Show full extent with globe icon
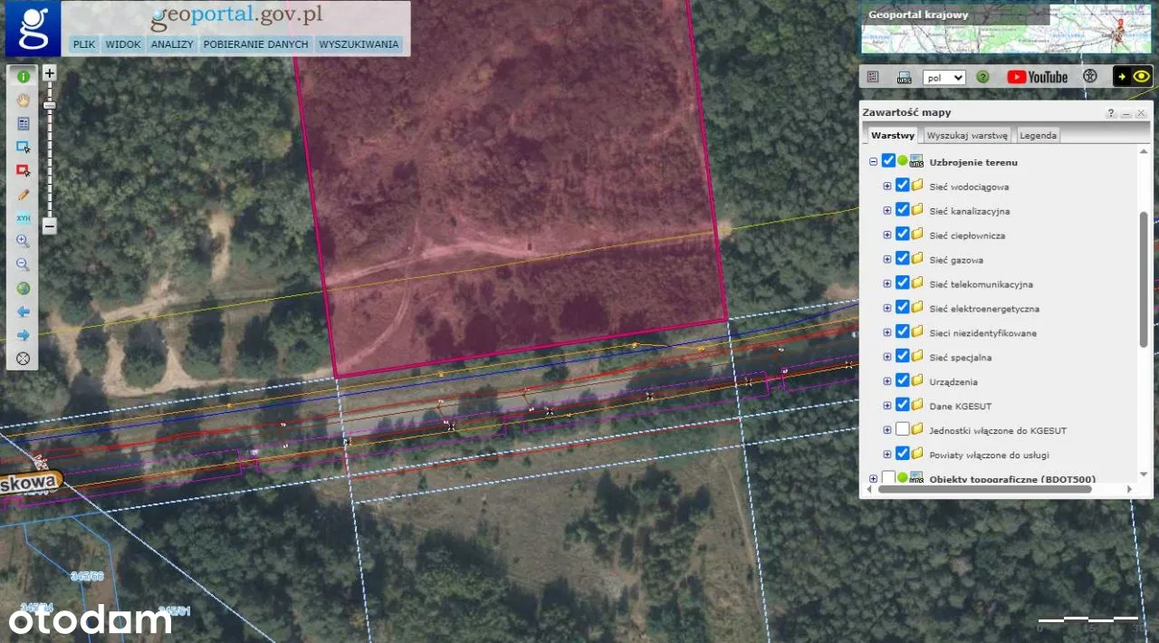This screenshot has height=643, width=1159. 24,289
